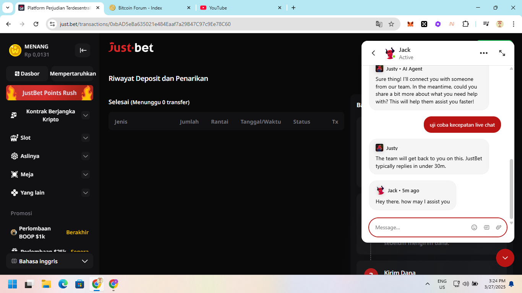This screenshot has width=522, height=293.
Task: Select the Mempertaruhkan tab
Action: pyautogui.click(x=73, y=74)
